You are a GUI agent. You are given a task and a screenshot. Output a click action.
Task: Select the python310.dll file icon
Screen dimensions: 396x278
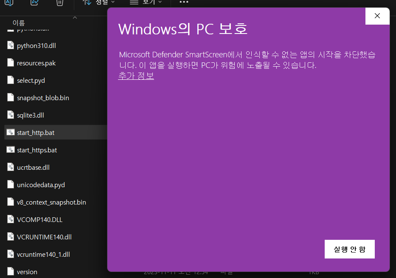click(11, 45)
